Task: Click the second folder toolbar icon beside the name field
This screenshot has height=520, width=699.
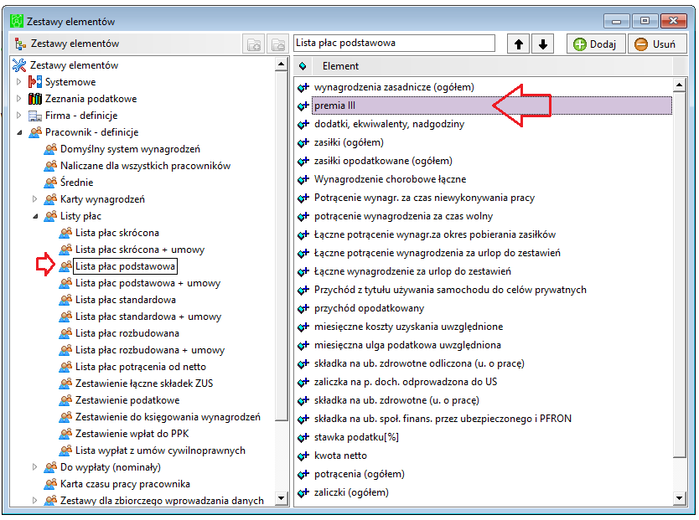Action: click(278, 44)
